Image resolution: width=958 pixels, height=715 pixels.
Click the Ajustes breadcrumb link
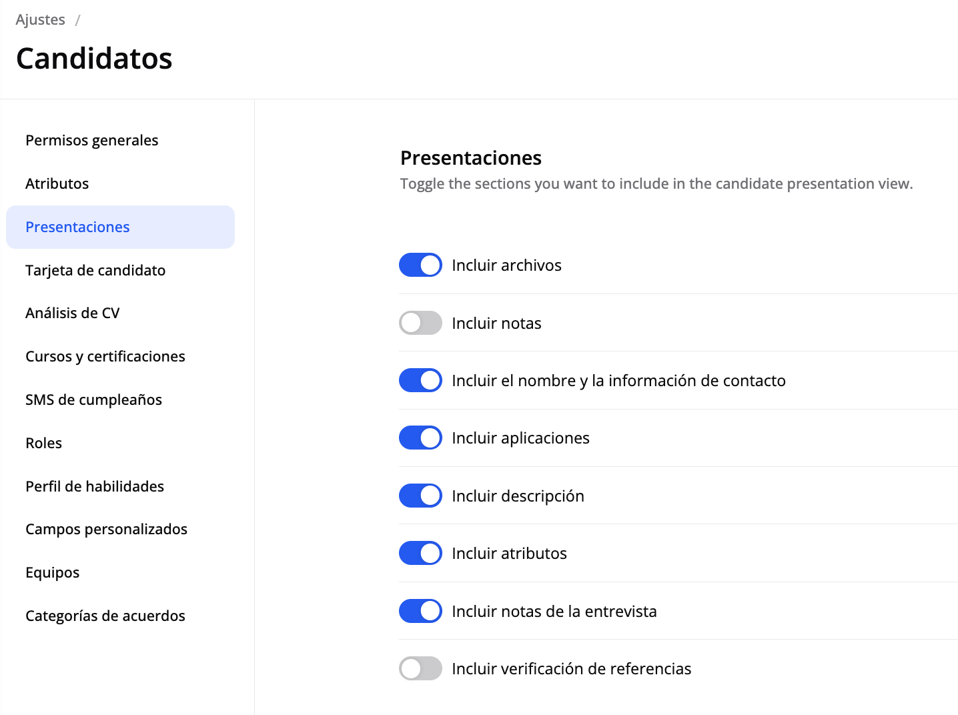(41, 20)
